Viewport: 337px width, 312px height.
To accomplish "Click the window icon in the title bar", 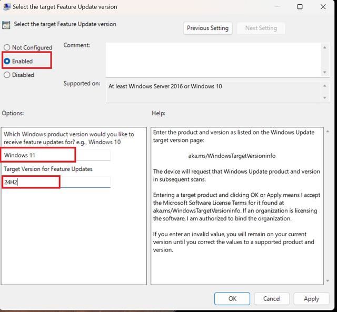I will click(7, 7).
